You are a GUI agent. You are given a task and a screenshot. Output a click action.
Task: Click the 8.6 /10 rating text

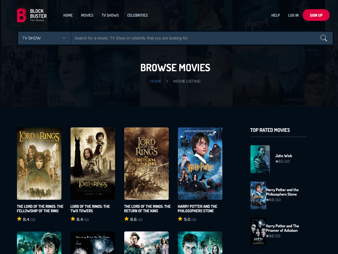click(136, 220)
